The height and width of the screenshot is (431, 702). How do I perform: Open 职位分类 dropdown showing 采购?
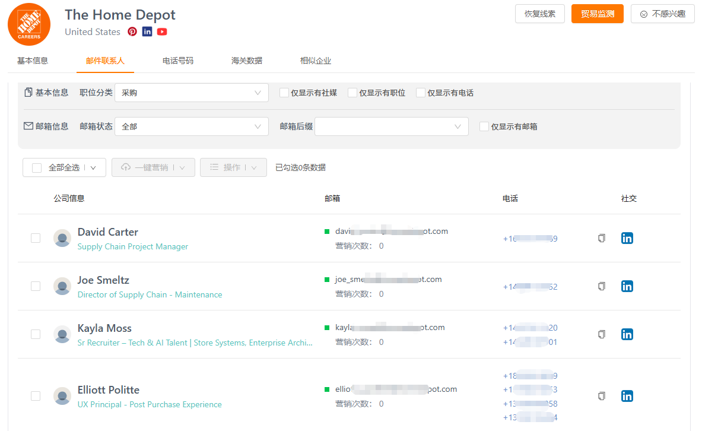click(192, 93)
